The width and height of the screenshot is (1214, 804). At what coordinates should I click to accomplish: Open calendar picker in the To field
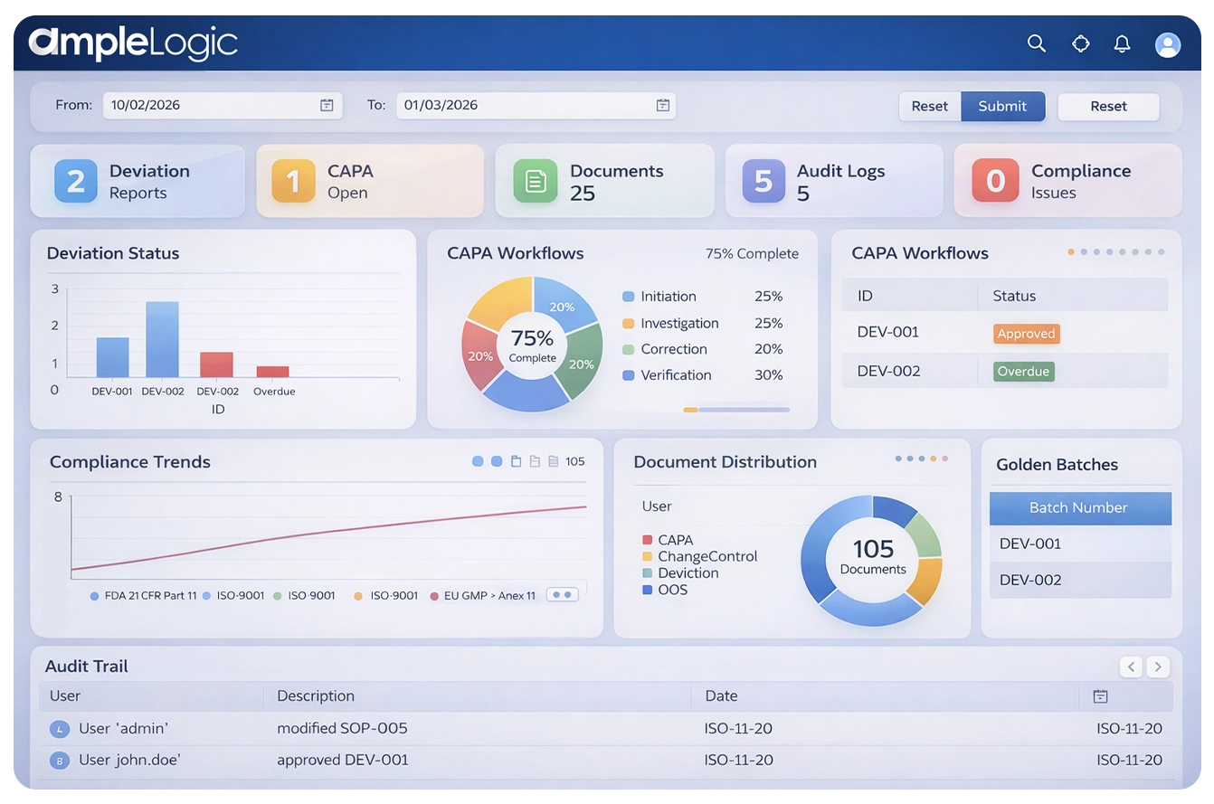tap(662, 105)
